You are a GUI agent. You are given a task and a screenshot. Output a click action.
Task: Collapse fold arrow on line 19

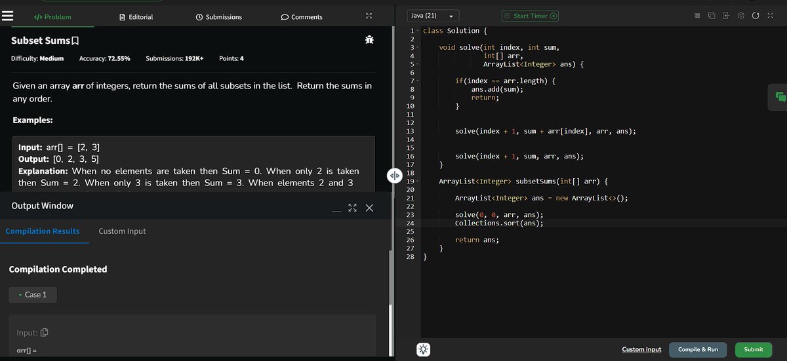pos(418,181)
